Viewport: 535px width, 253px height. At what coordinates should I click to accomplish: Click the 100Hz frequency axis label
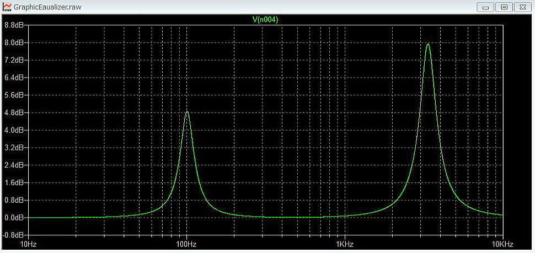pyautogui.click(x=186, y=244)
